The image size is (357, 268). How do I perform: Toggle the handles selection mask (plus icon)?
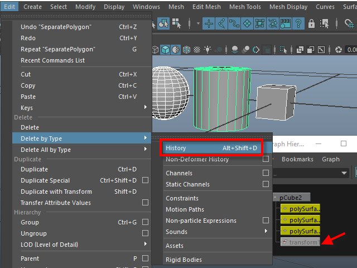click(209, 23)
